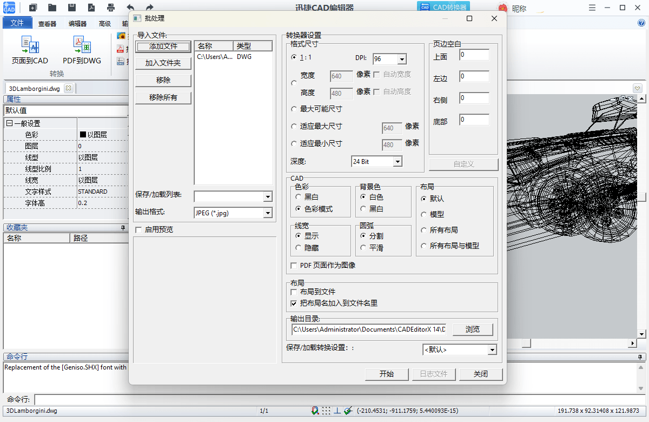Click the 浏览 button for output directory
649x422 pixels.
pyautogui.click(x=473, y=329)
